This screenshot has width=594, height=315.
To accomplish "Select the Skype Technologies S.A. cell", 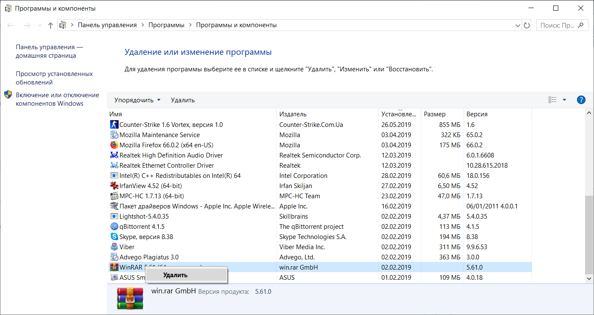I will coord(313,237).
